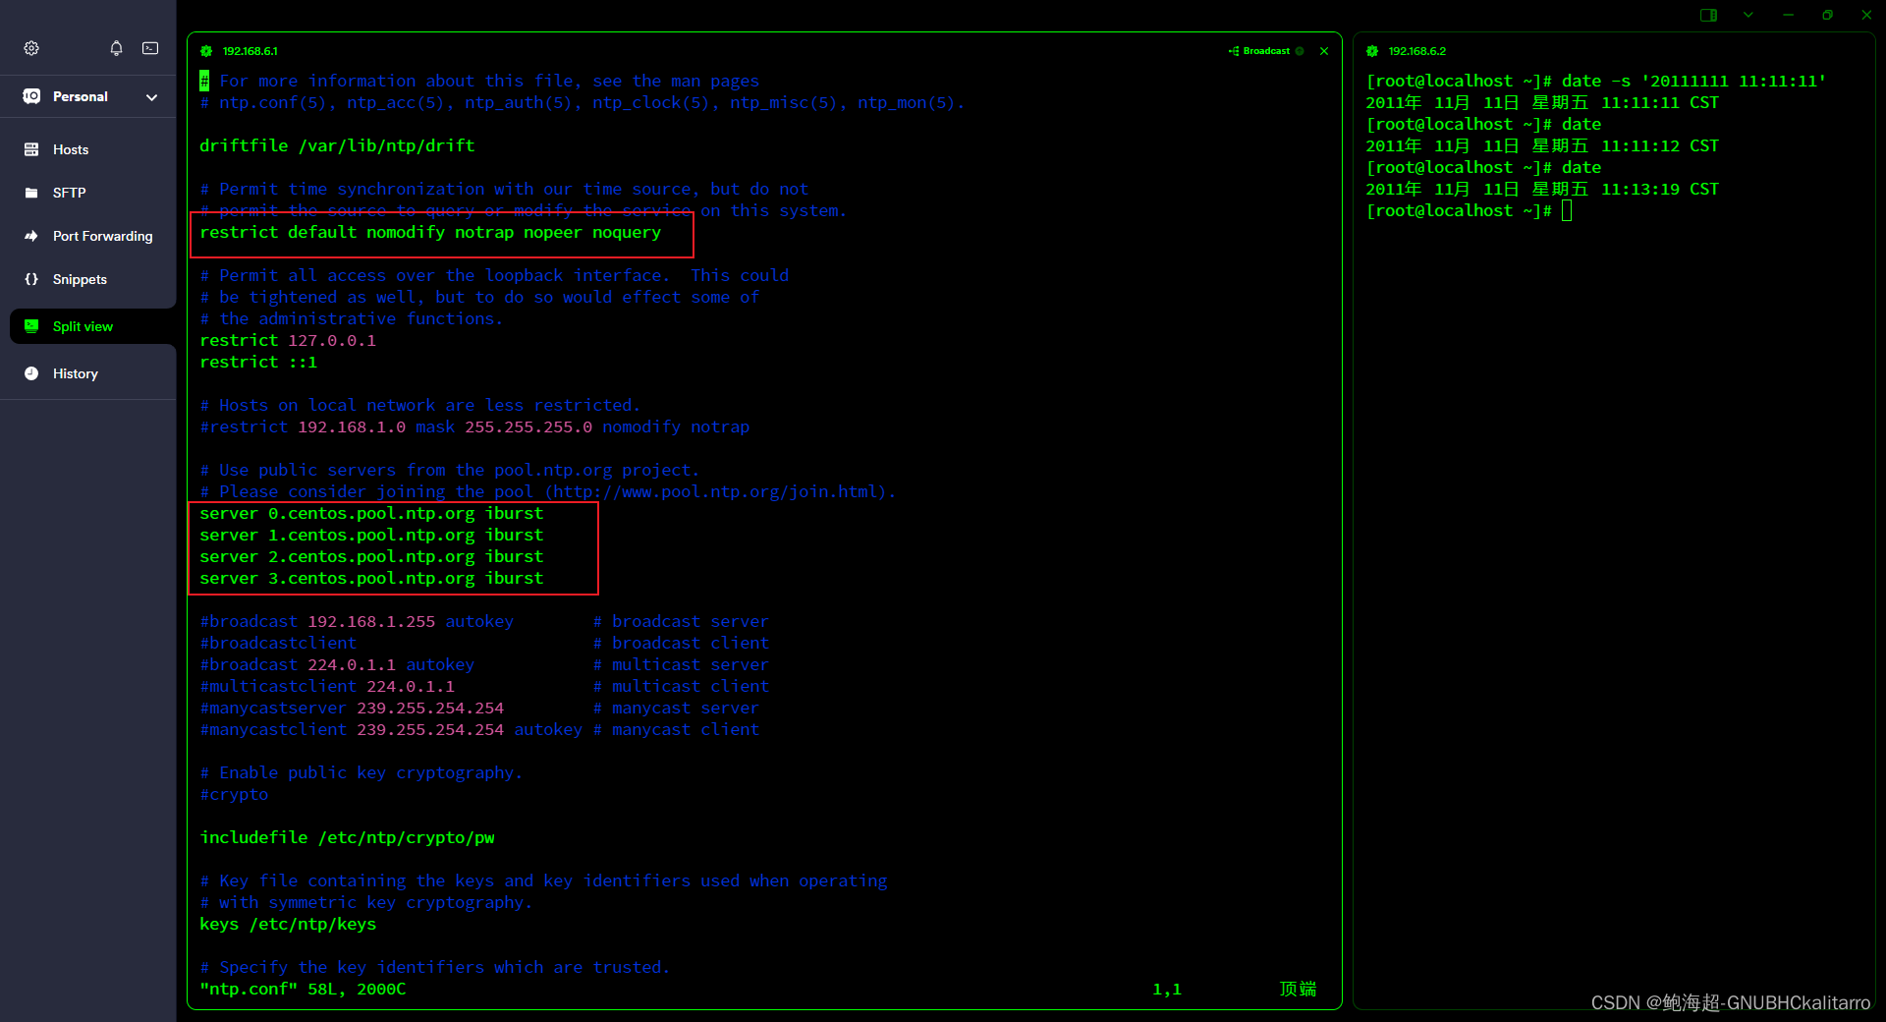The image size is (1886, 1022).
Task: Click the restrict 127.0.0.1 line
Action: pyautogui.click(x=288, y=340)
